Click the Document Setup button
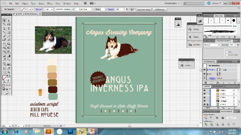The height and width of the screenshot is (135, 241). point(144,9)
